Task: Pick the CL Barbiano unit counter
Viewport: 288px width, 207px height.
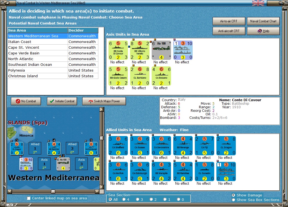Action: (140, 76)
